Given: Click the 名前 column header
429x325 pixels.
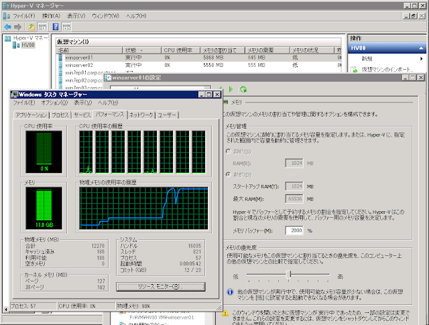Looking at the screenshot, I should point(89,50).
